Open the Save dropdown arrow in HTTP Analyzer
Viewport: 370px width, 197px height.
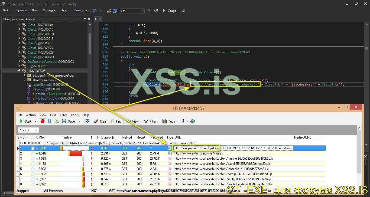pos(79,122)
